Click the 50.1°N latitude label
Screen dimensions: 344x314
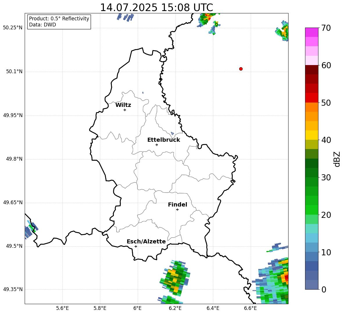point(14,71)
